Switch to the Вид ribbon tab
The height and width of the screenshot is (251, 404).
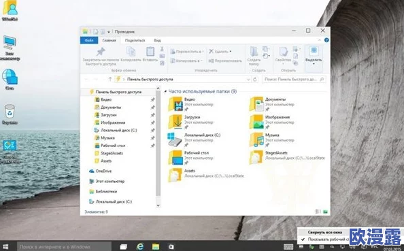(x=157, y=40)
